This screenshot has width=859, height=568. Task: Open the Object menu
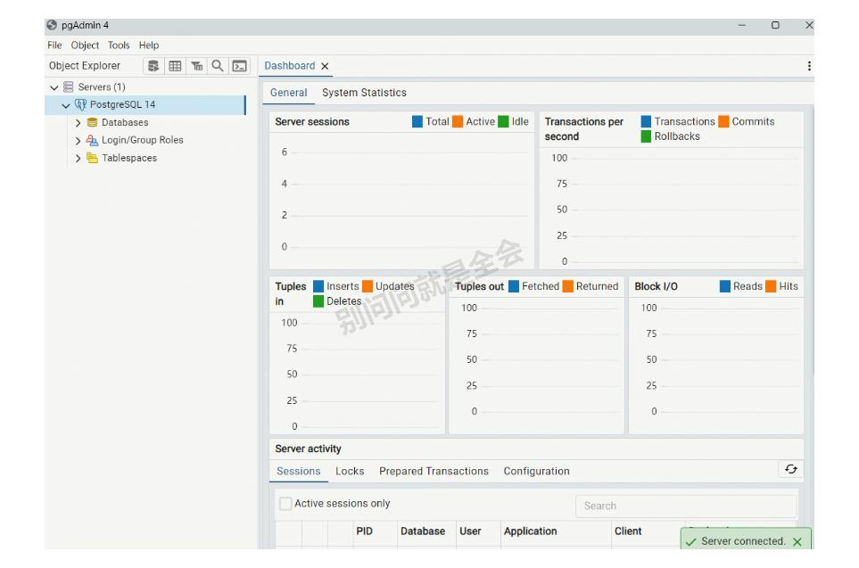pyautogui.click(x=85, y=45)
